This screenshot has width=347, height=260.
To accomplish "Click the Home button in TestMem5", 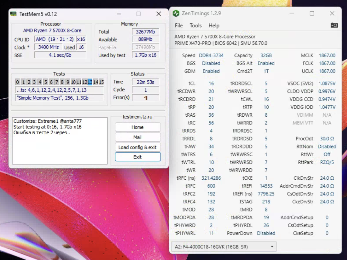I will coord(138,127).
